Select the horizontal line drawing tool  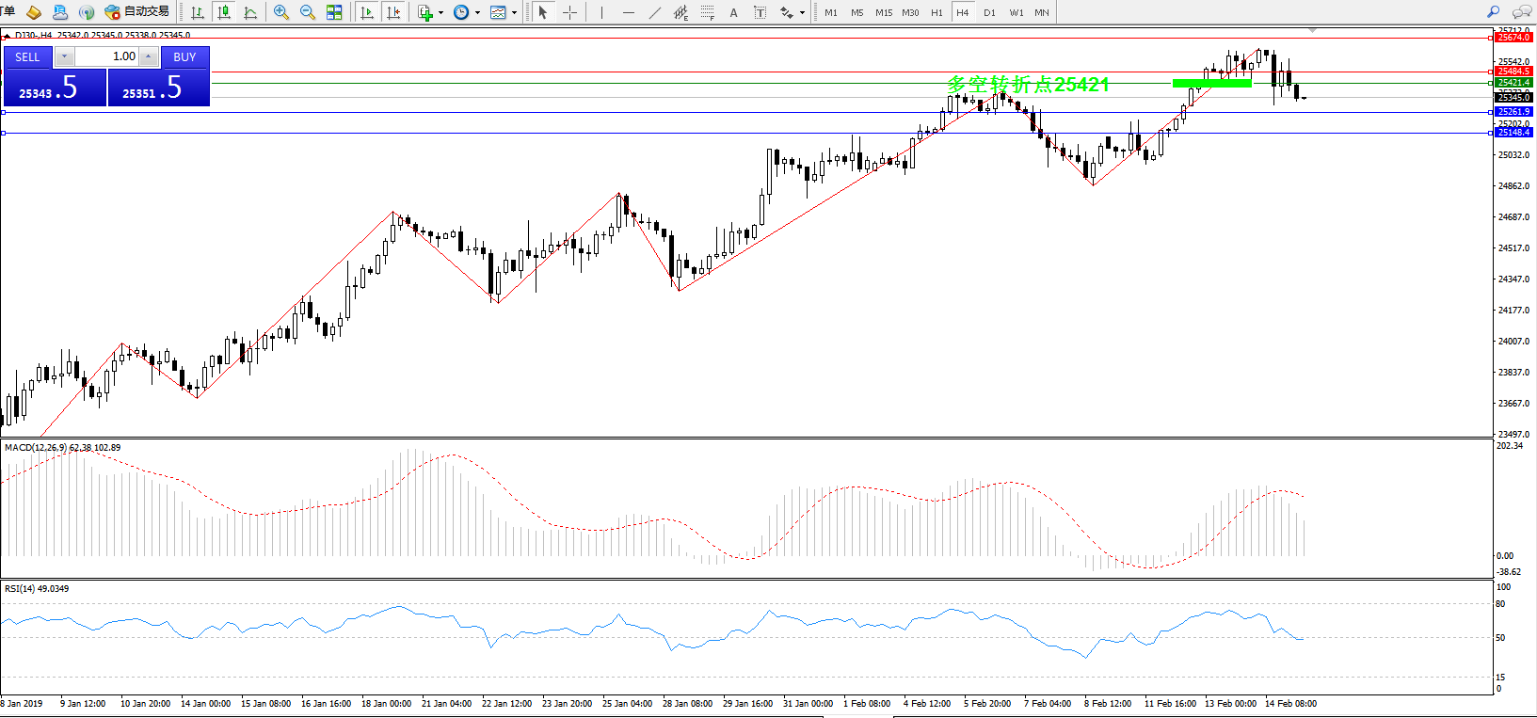pyautogui.click(x=629, y=12)
